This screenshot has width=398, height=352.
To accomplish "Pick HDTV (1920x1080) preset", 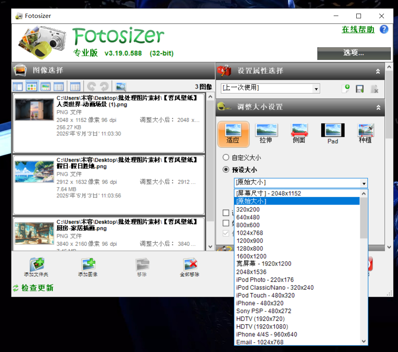I will coord(297,326).
